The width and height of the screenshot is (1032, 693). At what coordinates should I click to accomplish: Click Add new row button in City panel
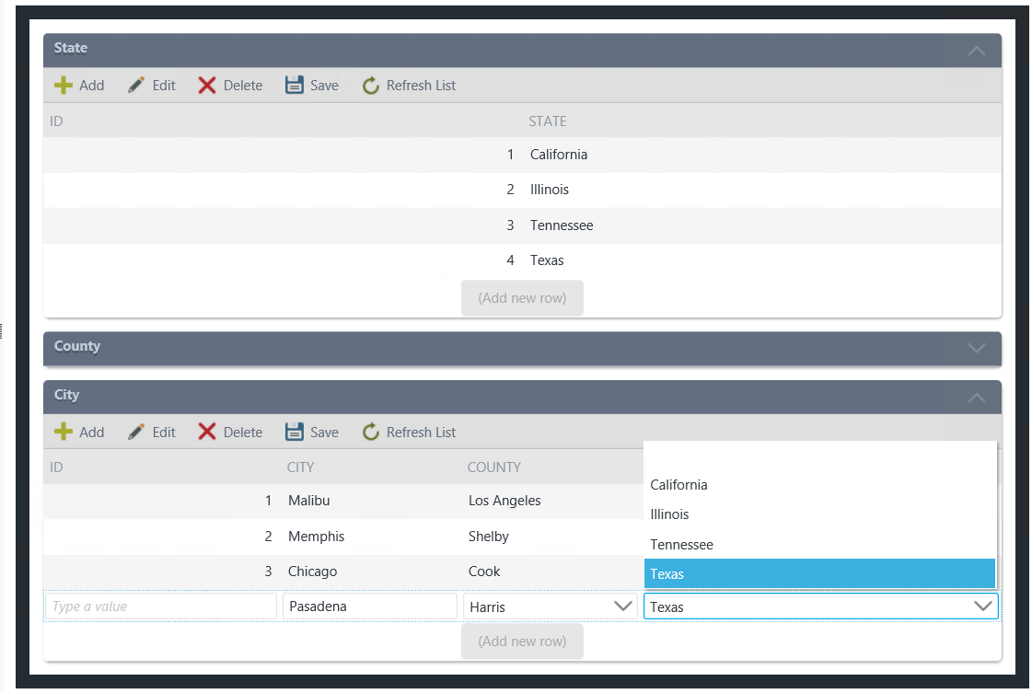coord(522,641)
